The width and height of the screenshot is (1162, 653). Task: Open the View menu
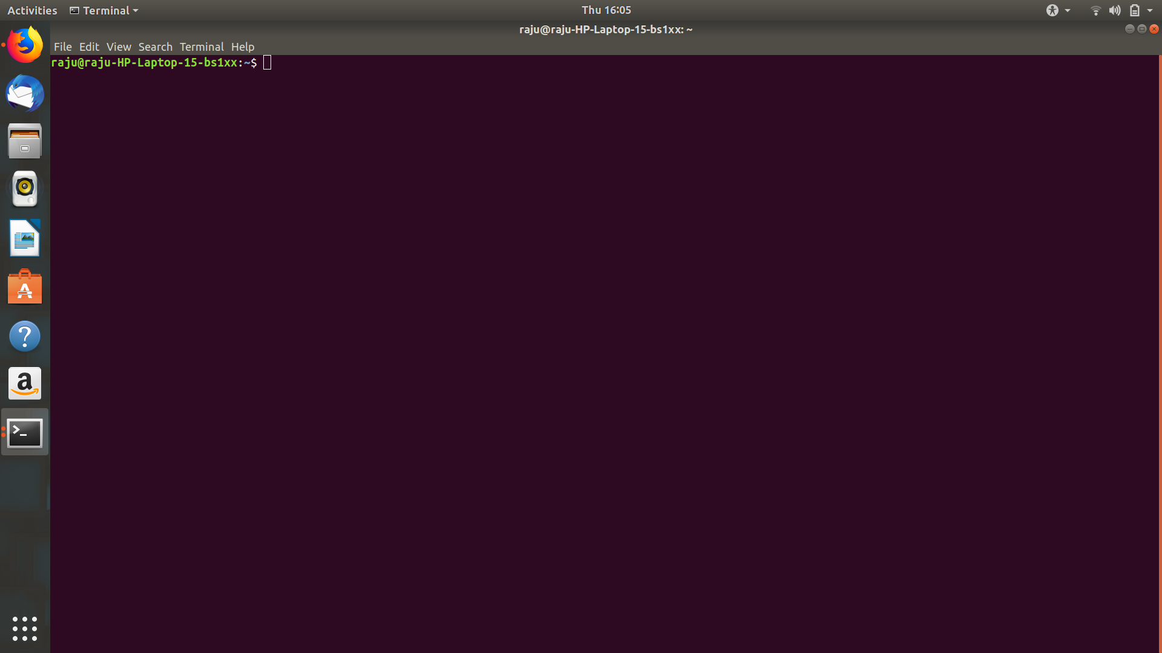[119, 47]
